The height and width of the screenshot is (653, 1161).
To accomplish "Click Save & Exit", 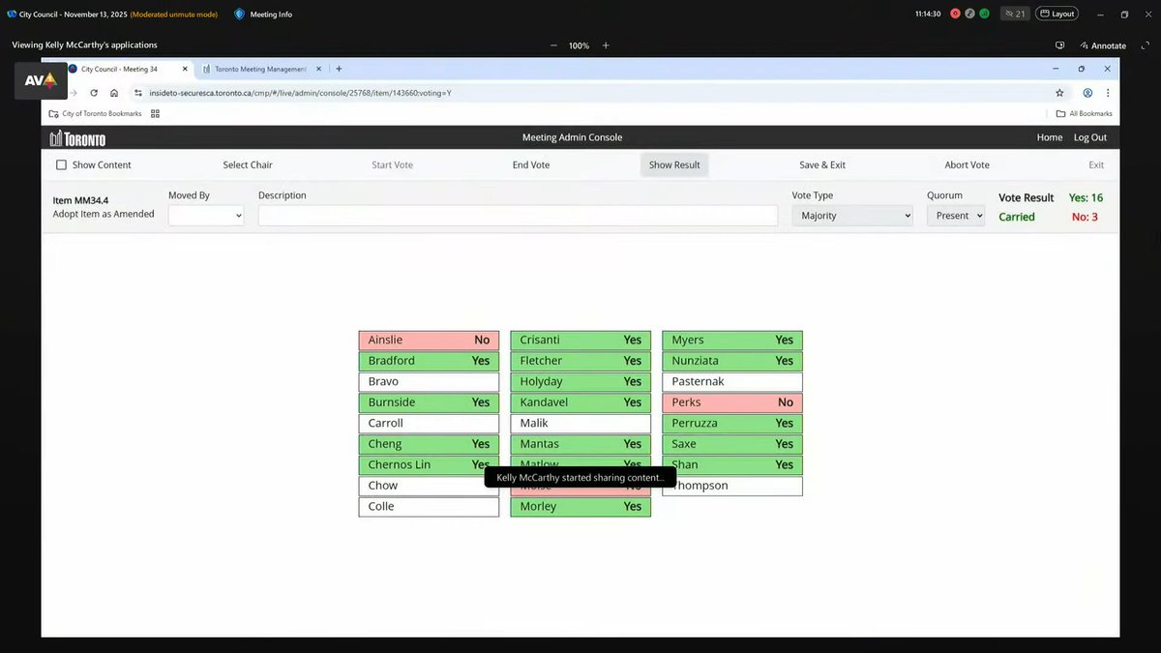I will pos(822,164).
